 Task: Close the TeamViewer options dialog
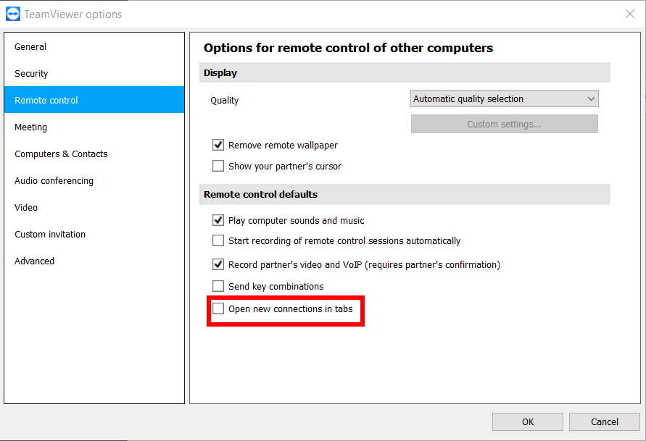pos(630,14)
